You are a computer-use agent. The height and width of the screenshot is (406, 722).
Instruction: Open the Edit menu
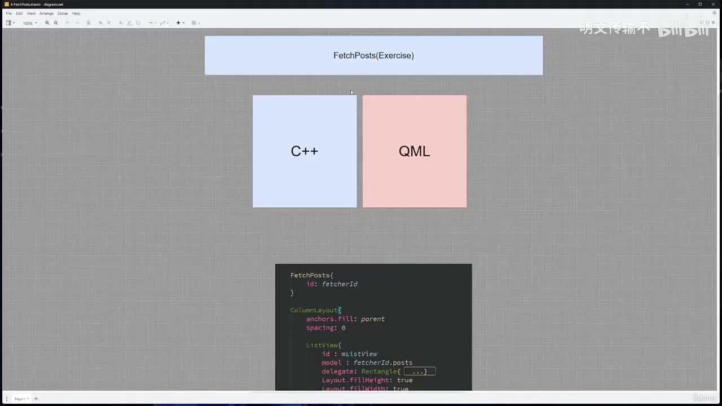[19, 14]
